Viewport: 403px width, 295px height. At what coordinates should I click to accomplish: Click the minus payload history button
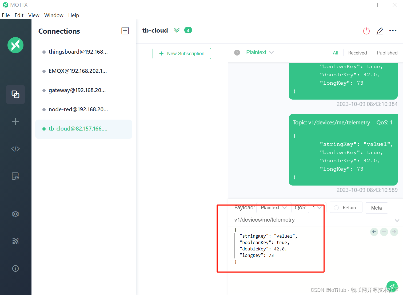tap(384, 232)
